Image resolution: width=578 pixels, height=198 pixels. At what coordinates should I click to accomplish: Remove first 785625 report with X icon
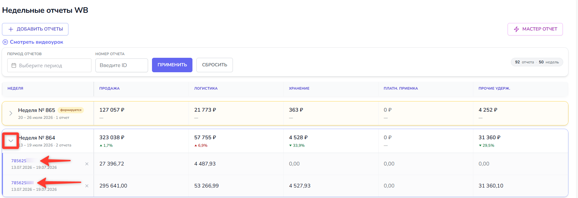(x=87, y=164)
